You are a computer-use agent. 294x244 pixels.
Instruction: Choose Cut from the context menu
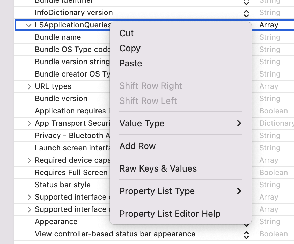127,33
